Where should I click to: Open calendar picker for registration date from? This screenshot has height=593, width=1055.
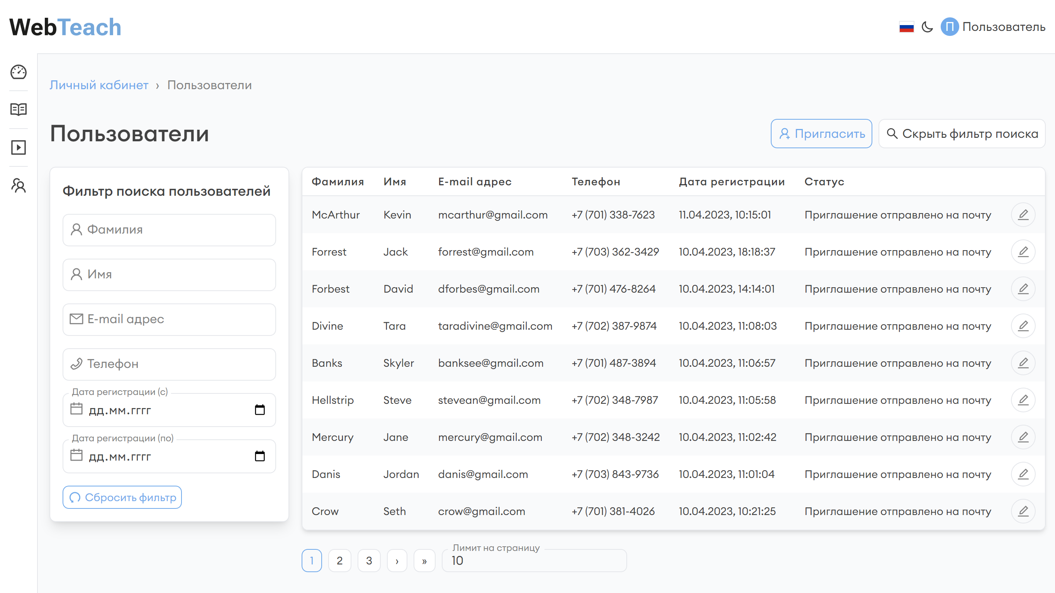[260, 410]
